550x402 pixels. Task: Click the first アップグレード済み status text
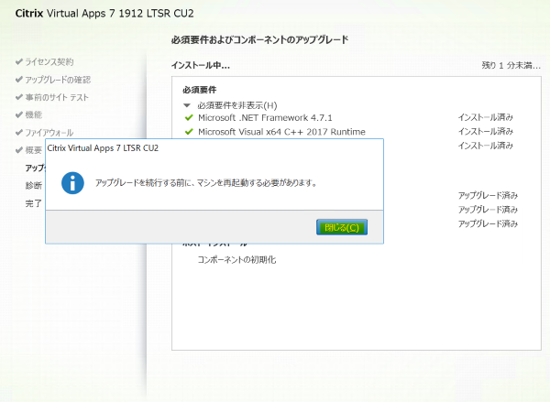click(488, 195)
